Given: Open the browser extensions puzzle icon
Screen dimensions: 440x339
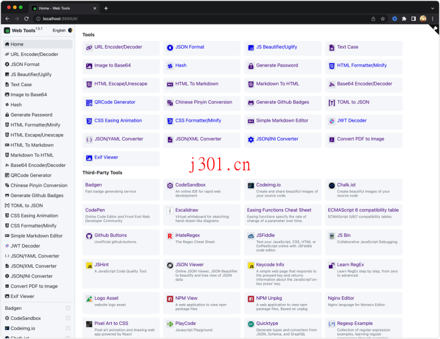Looking at the screenshot, I should tap(404, 19).
